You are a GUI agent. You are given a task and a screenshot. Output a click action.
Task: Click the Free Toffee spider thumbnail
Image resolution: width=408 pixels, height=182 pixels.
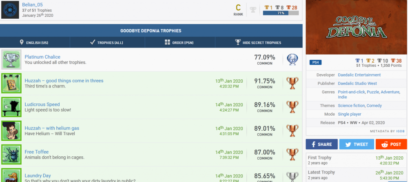[x=11, y=154]
